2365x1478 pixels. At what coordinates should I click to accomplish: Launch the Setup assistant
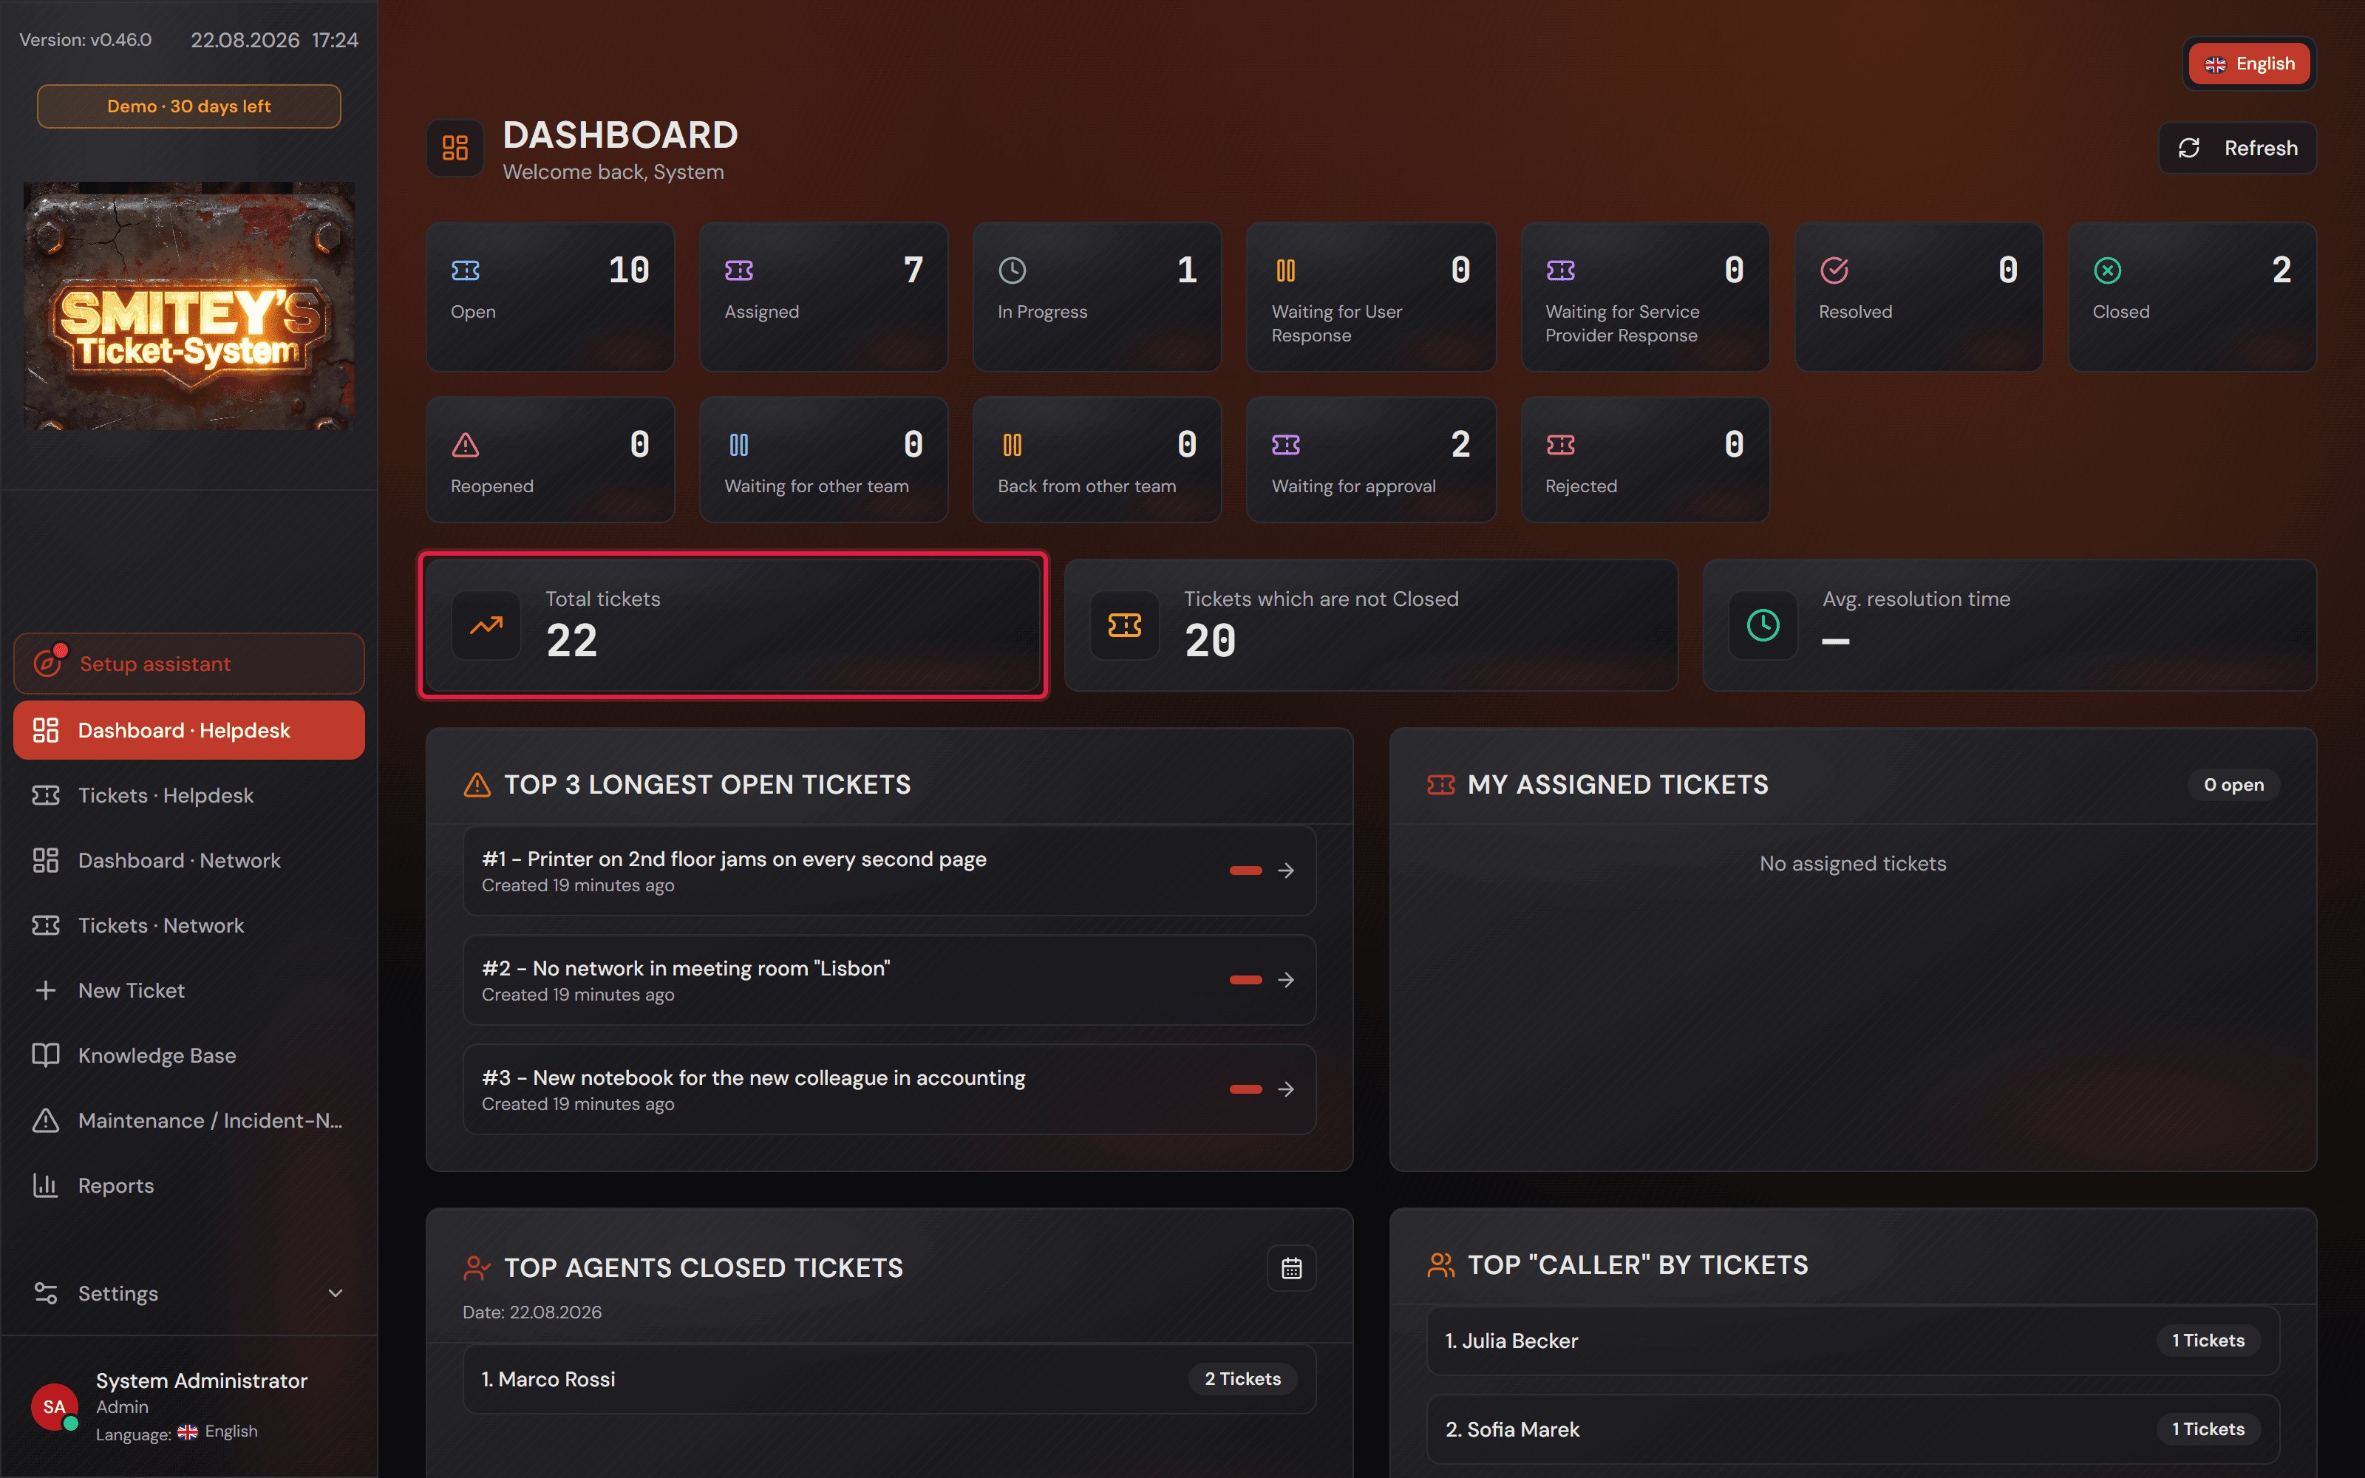coord(188,664)
